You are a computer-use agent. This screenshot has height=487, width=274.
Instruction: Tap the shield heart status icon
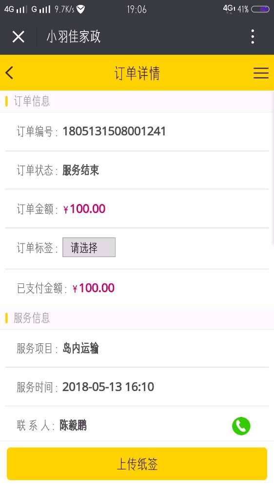[x=80, y=9]
